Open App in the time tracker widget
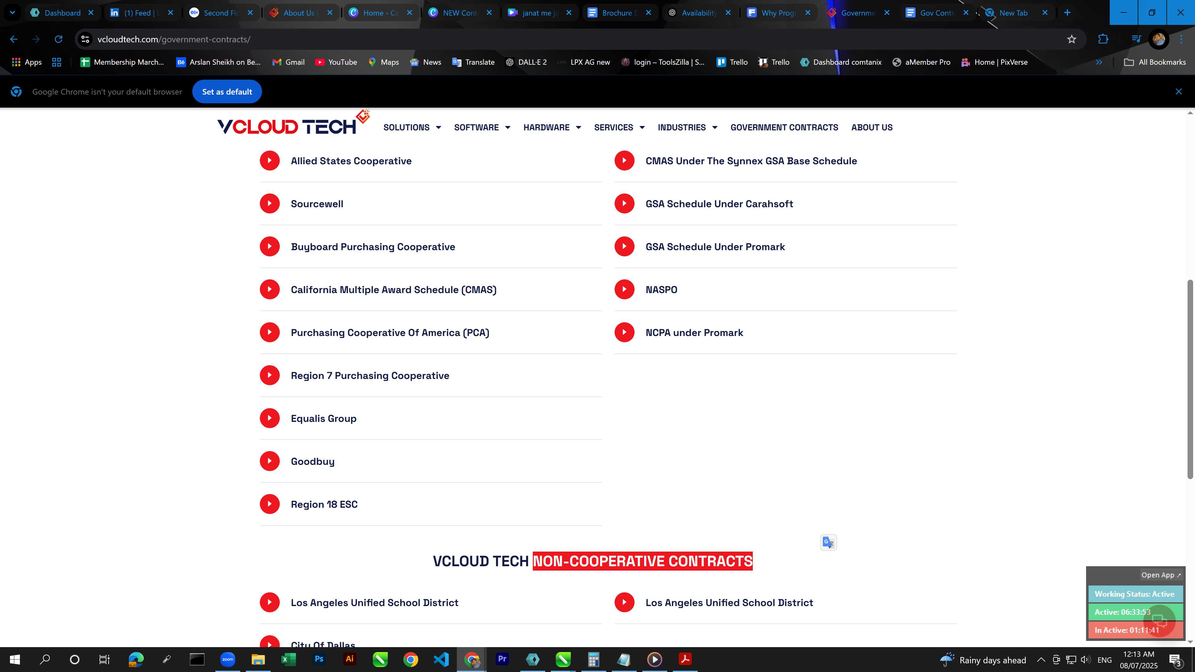1195x672 pixels. click(1161, 575)
